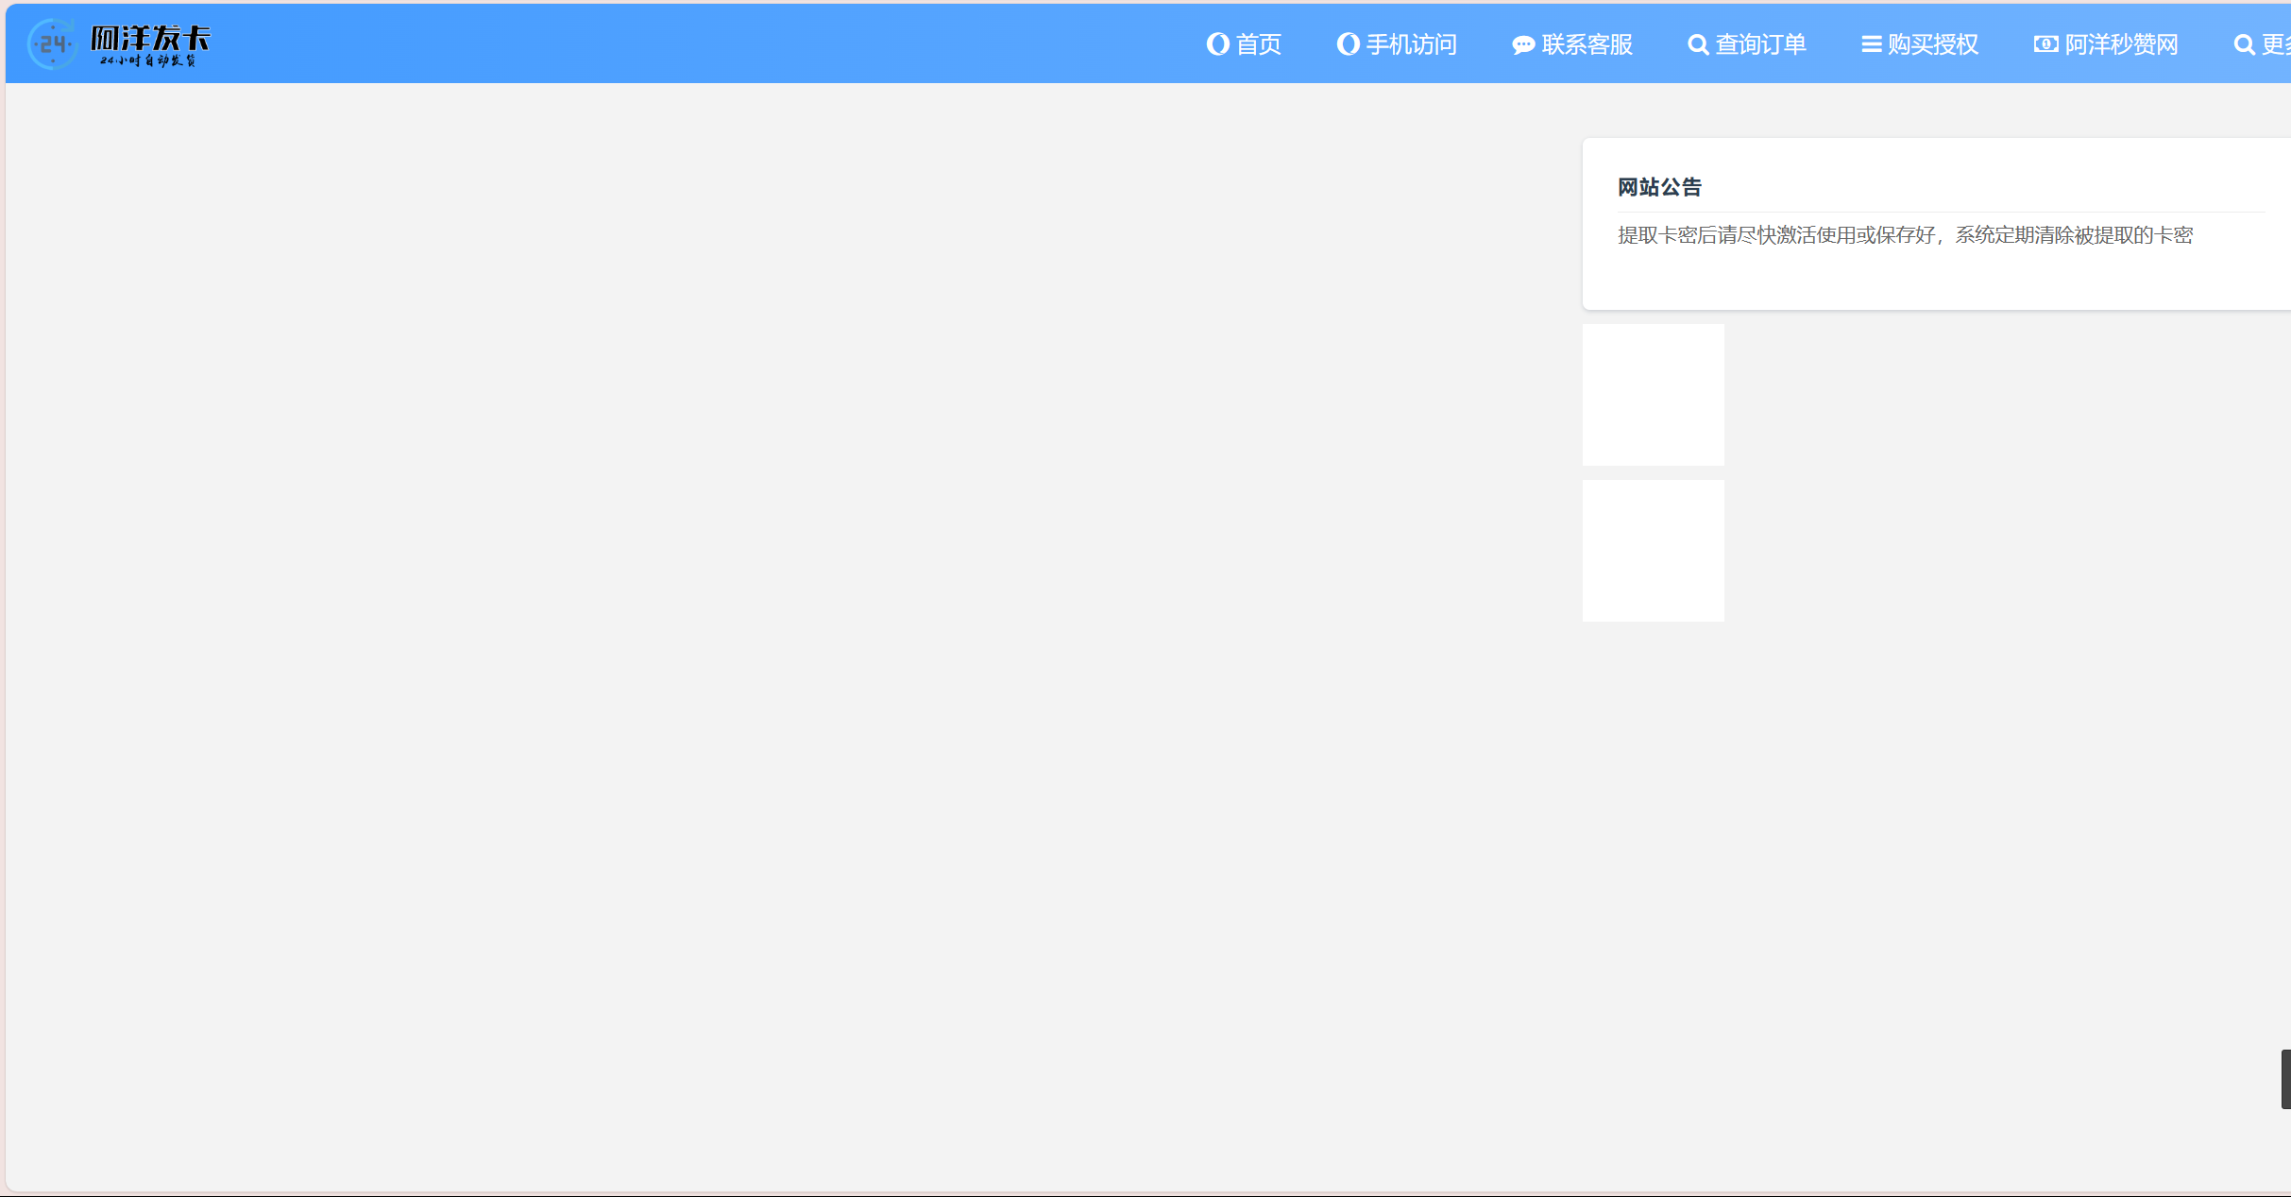Screen dimensions: 2291x1197
Task: Click the speech bubble icon beside 联系客服
Action: (1522, 43)
